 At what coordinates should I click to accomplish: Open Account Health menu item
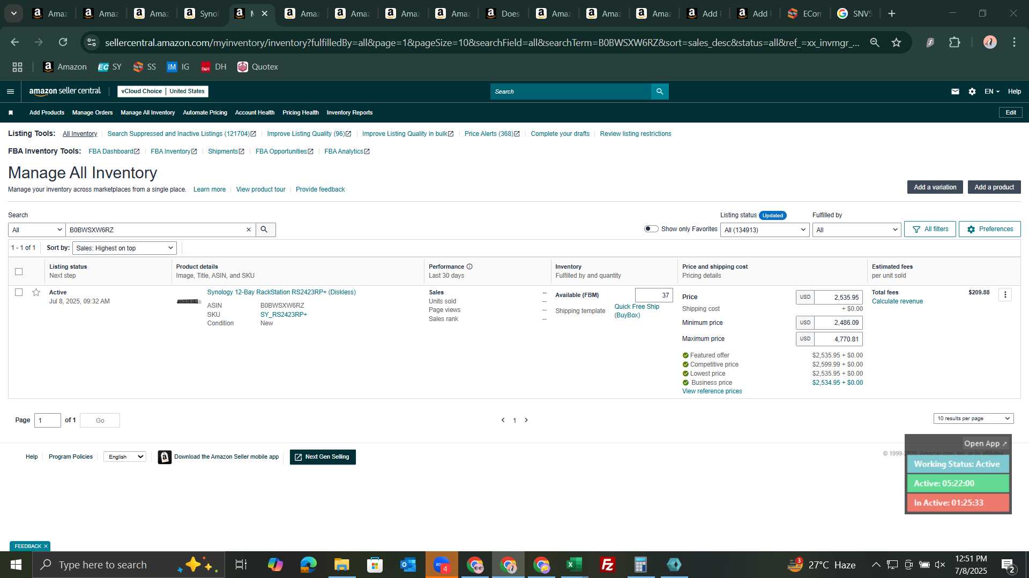coord(255,113)
